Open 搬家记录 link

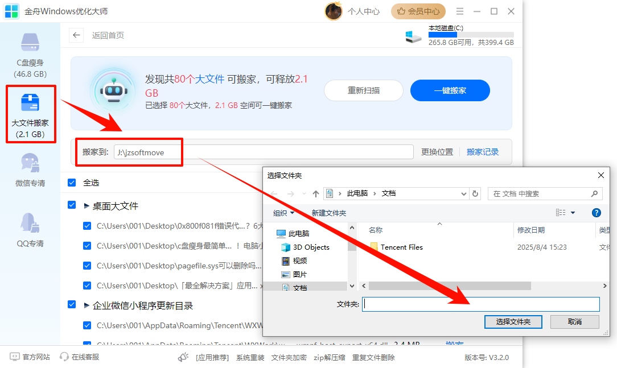[483, 152]
